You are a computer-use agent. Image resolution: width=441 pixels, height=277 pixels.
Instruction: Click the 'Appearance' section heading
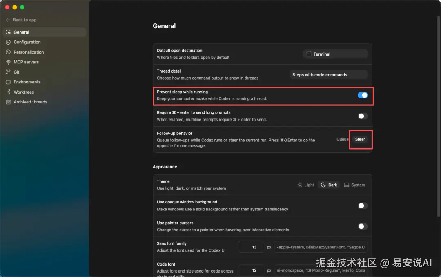point(165,167)
